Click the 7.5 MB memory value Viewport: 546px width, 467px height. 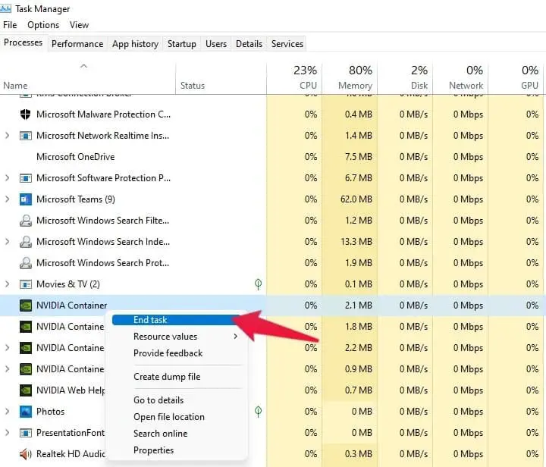pos(358,157)
